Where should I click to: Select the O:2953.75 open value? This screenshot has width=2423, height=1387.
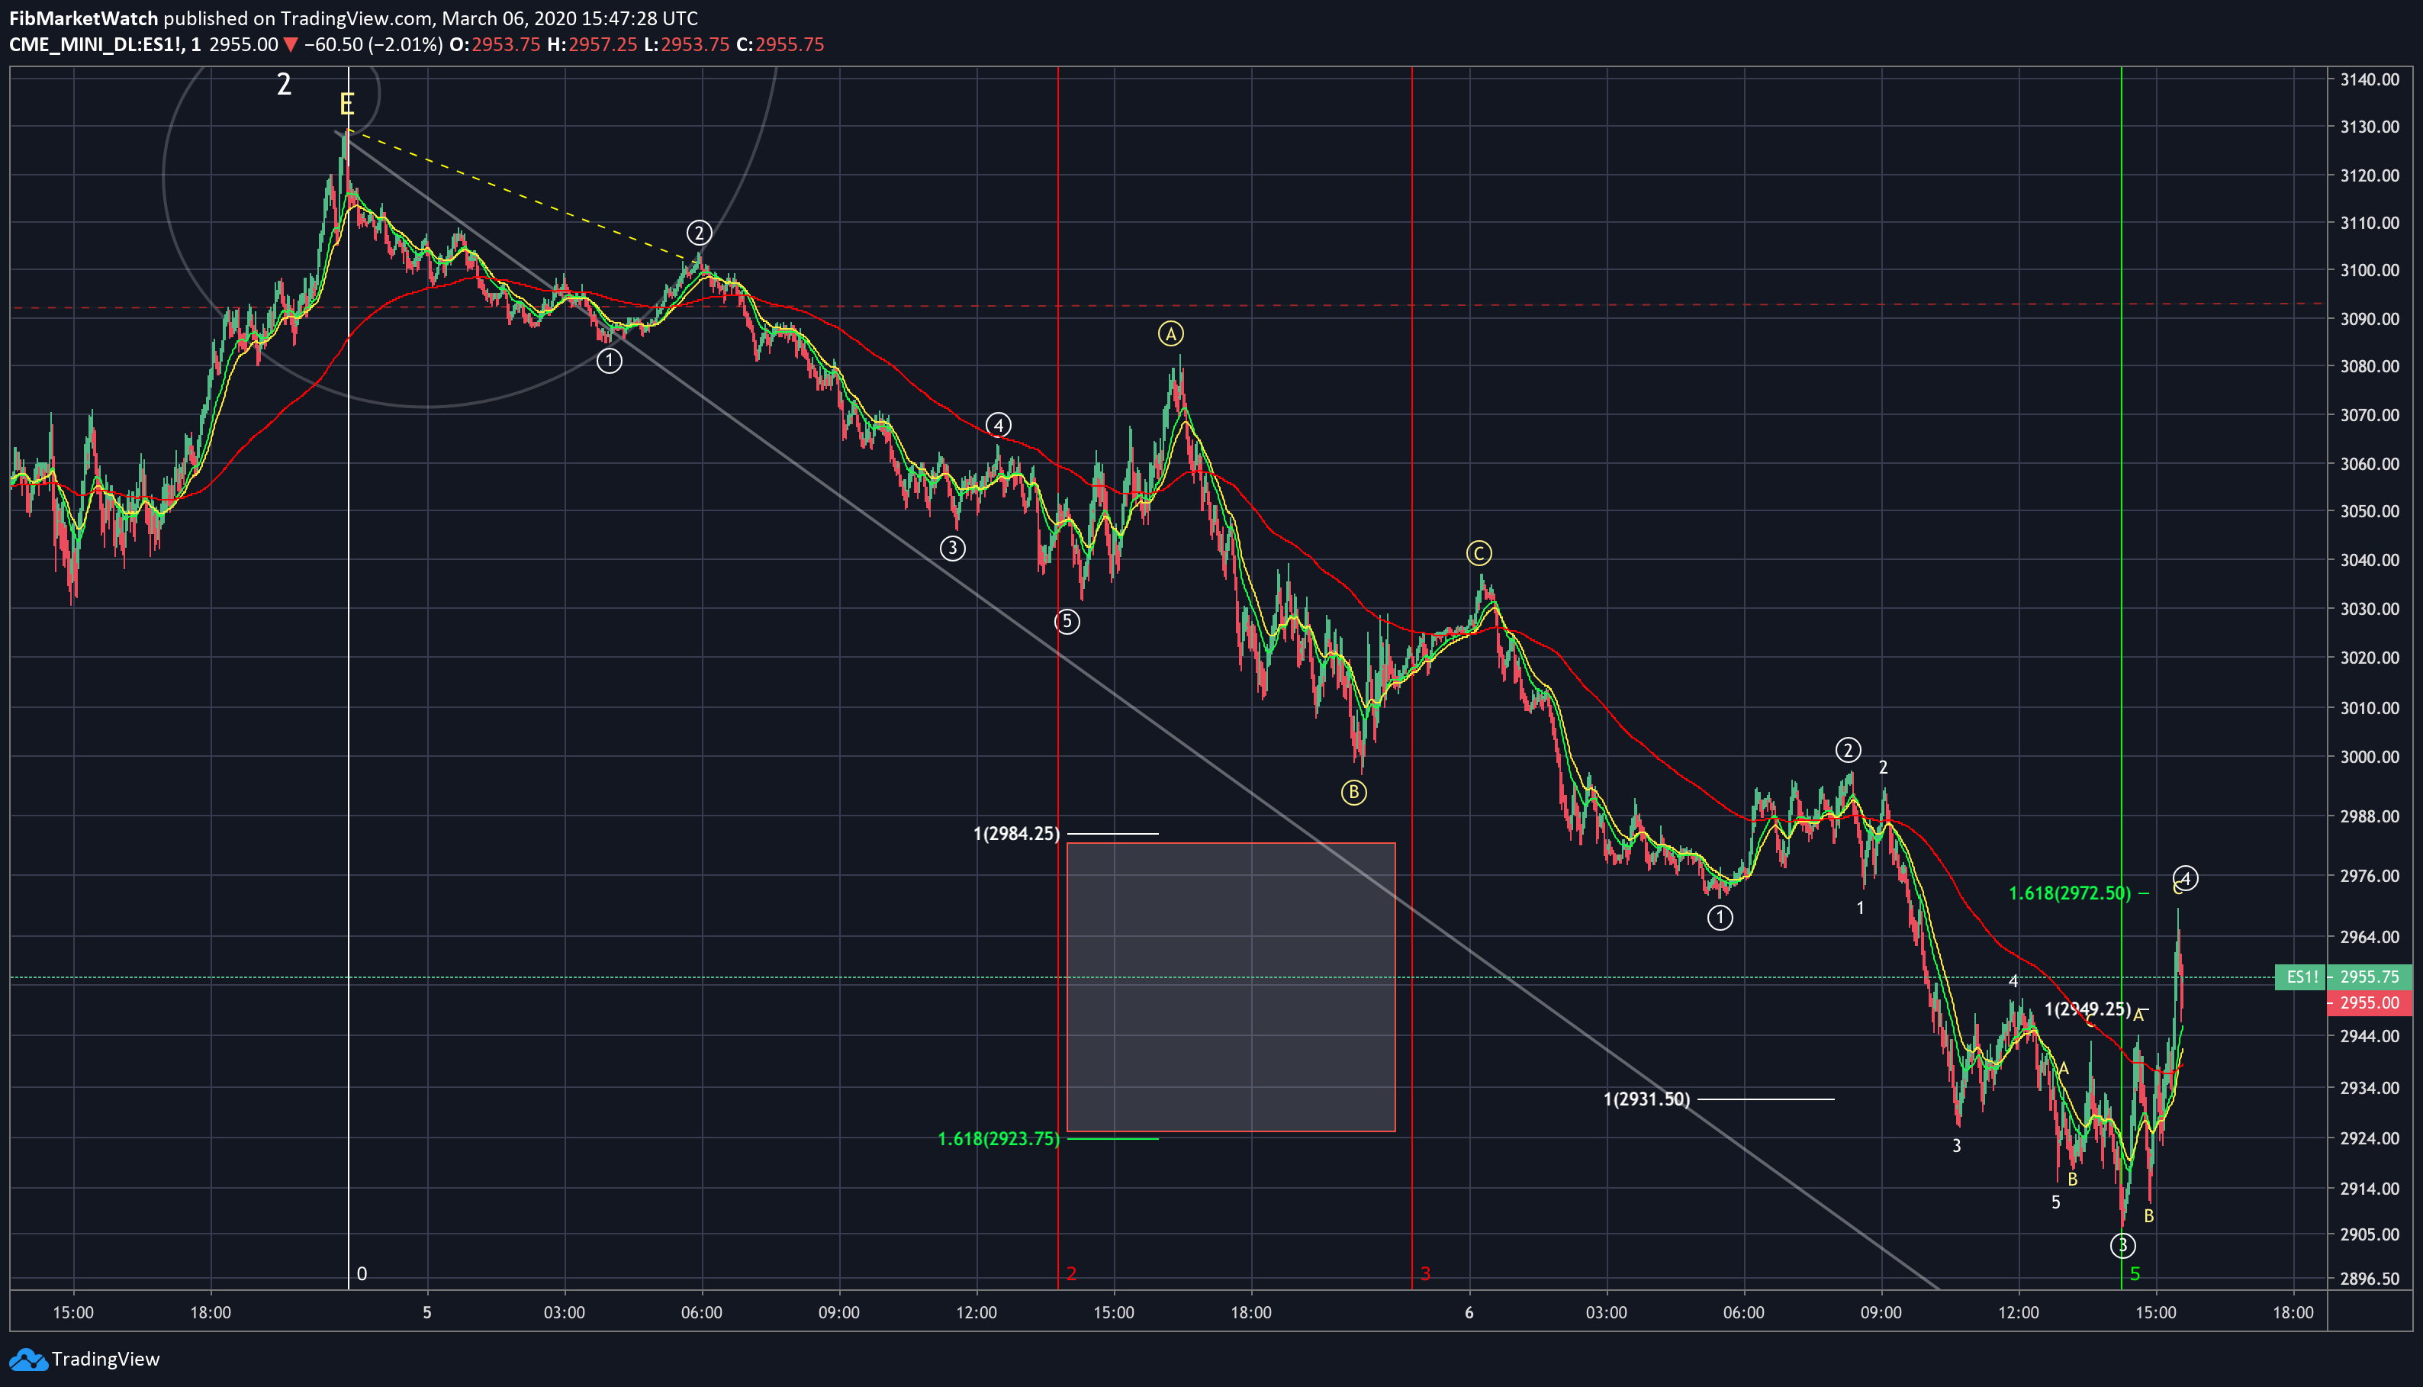(x=494, y=45)
